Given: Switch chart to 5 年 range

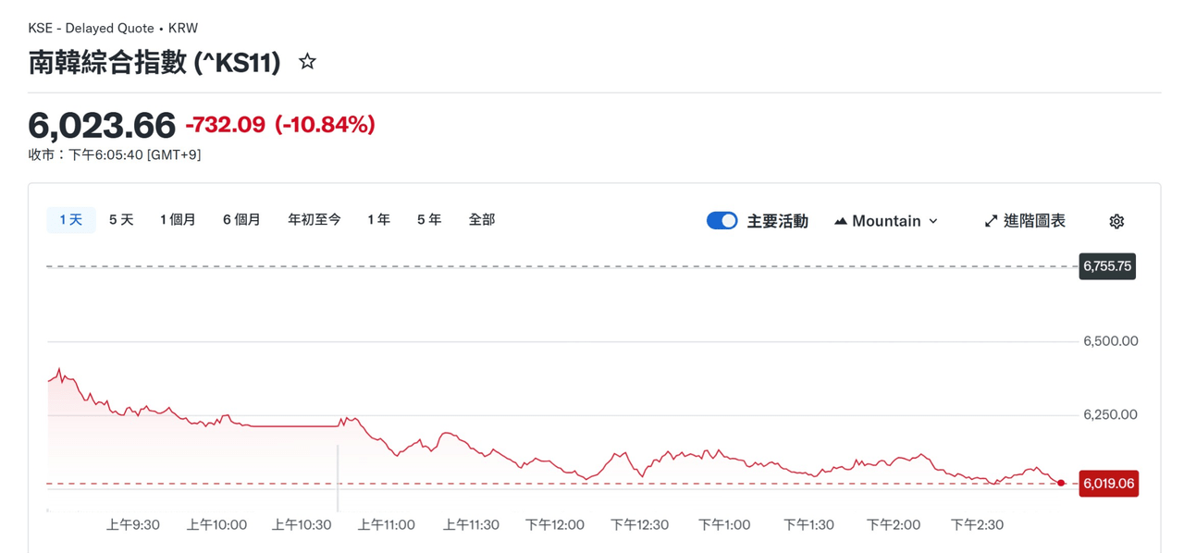Looking at the screenshot, I should 429,220.
